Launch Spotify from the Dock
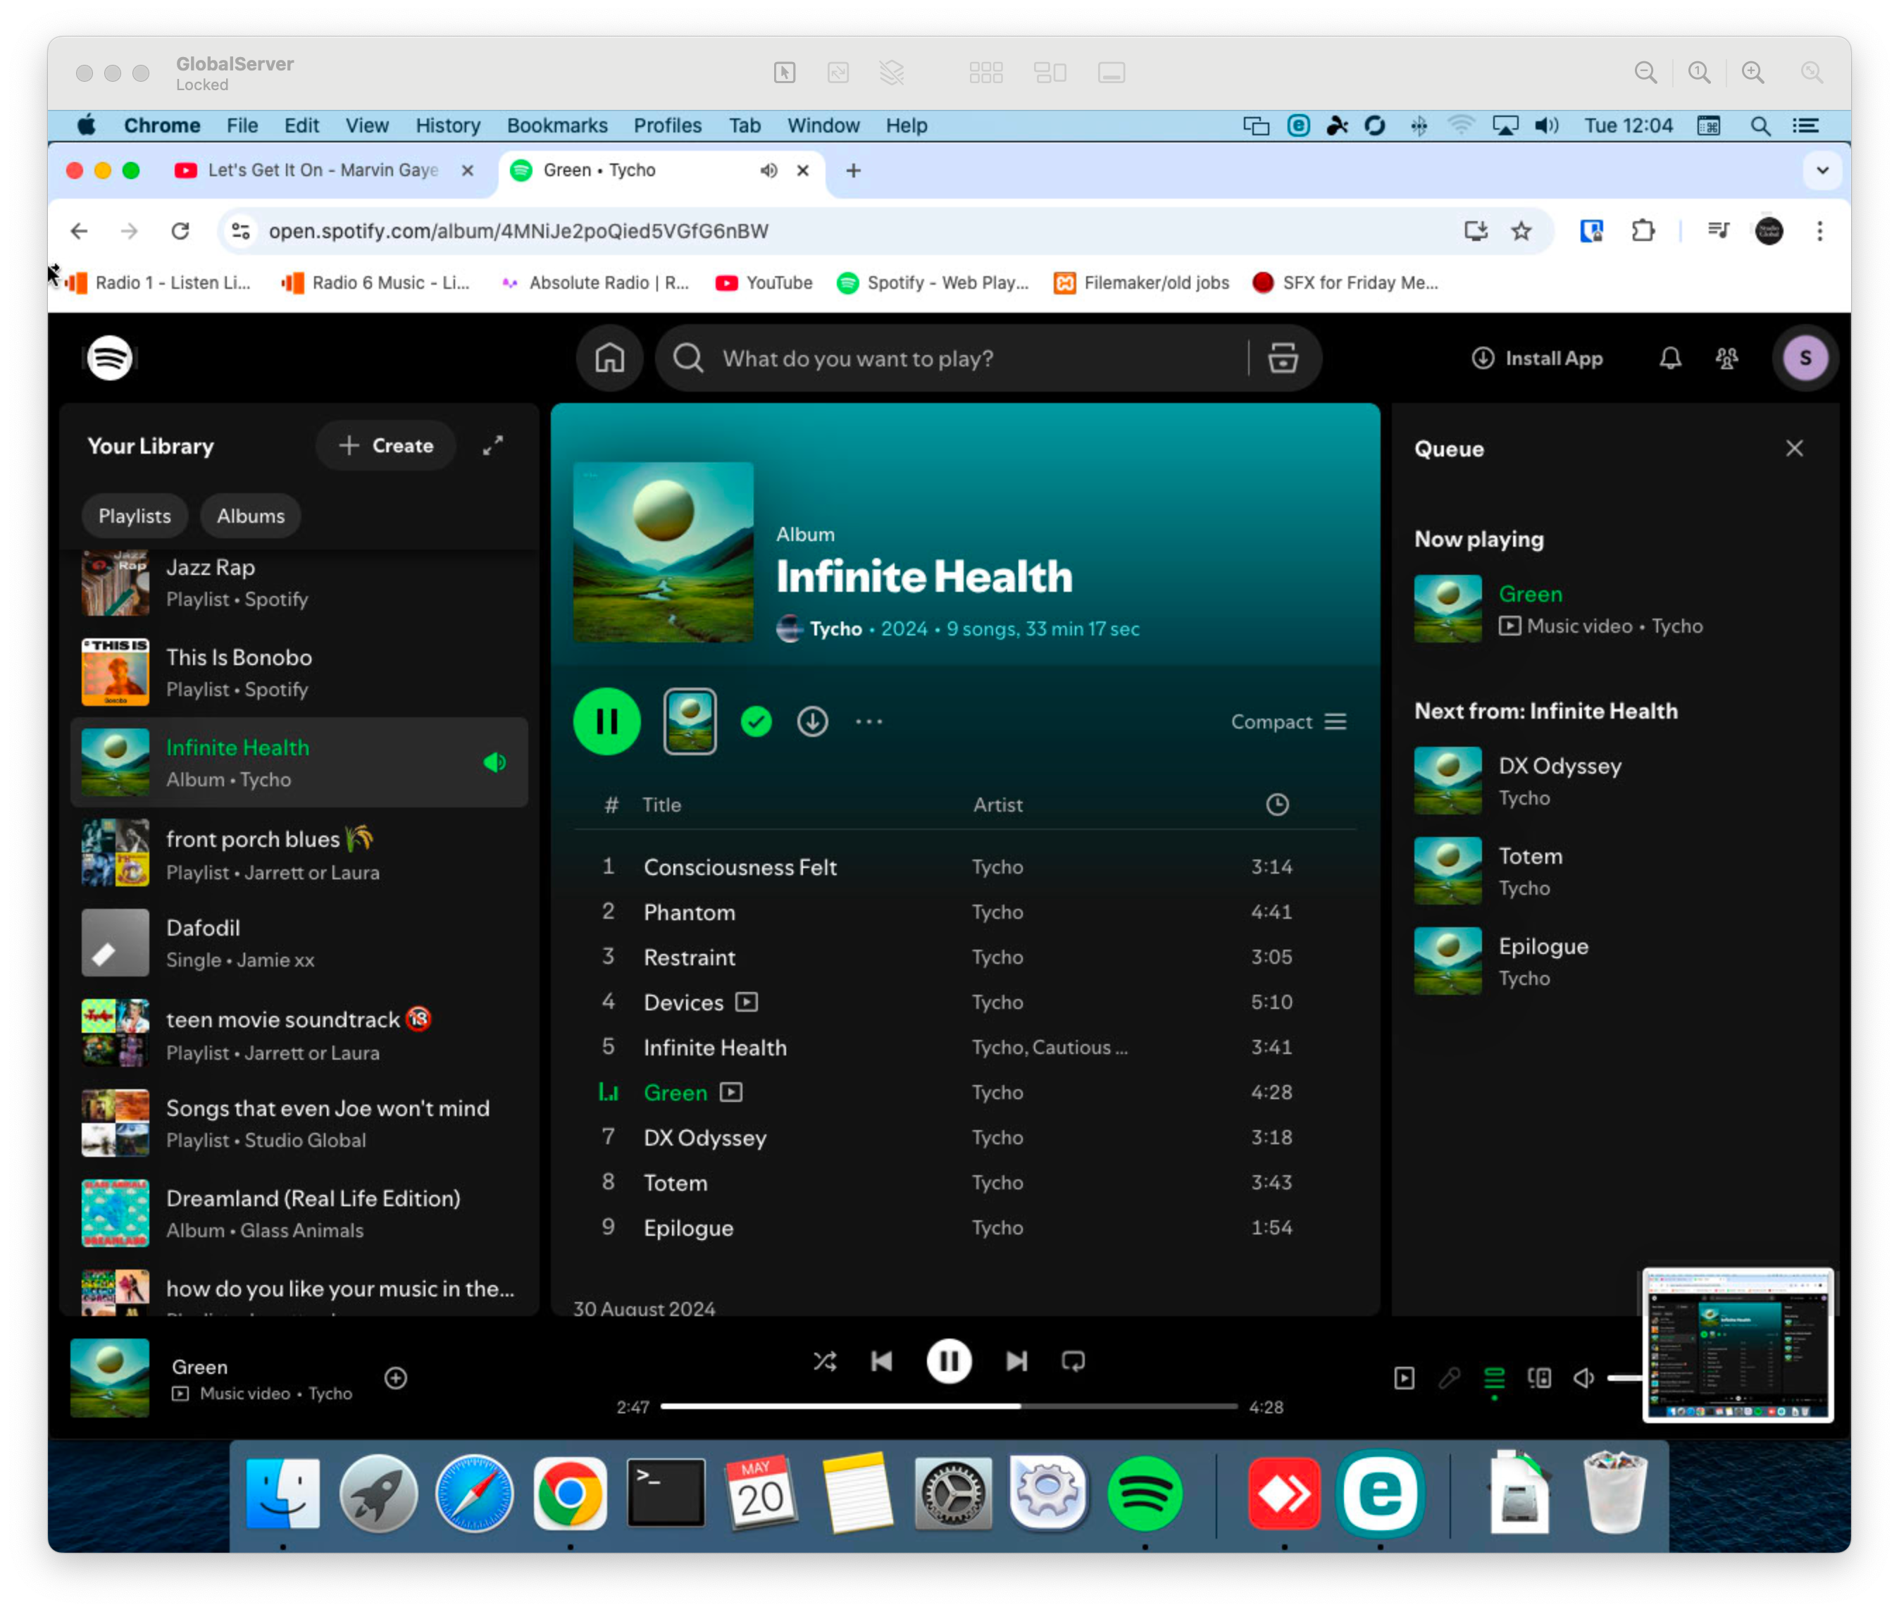Screen dimensions: 1899x1612 (1145, 1495)
